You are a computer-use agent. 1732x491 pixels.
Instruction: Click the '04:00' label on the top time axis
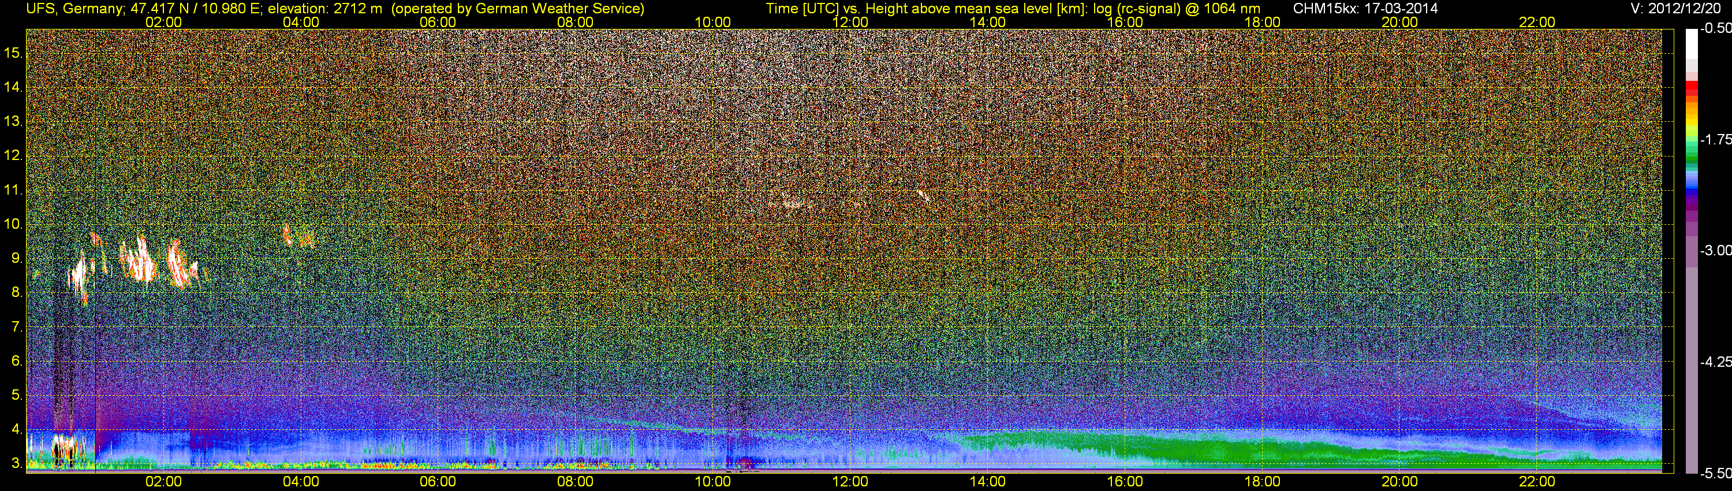301,22
